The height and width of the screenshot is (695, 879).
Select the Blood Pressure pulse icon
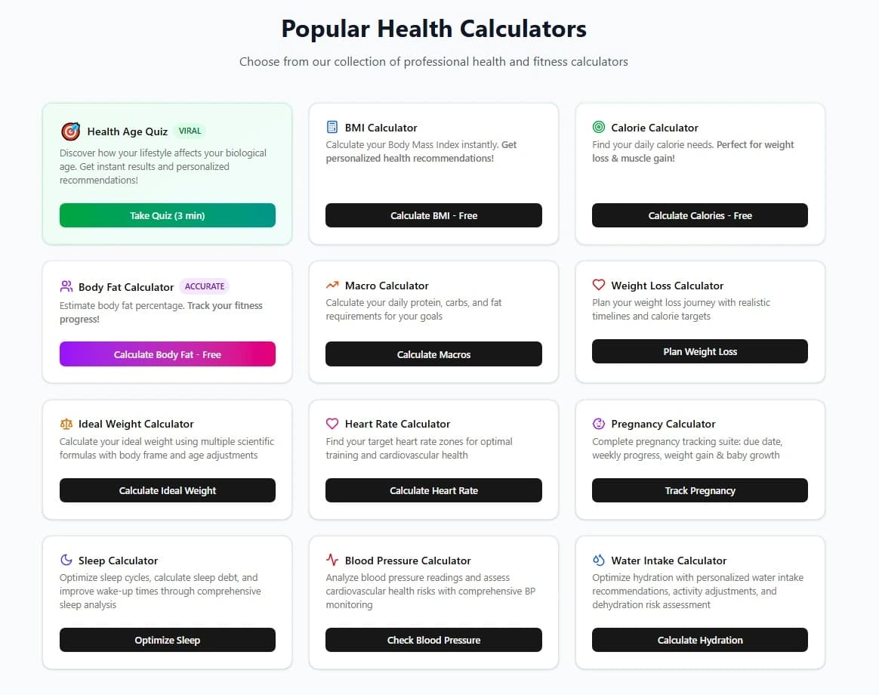coord(333,560)
